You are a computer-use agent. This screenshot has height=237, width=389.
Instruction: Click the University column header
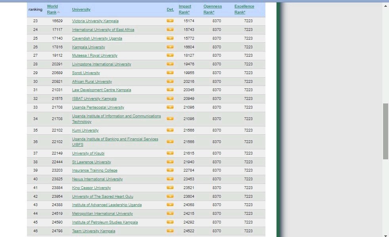[x=81, y=10]
